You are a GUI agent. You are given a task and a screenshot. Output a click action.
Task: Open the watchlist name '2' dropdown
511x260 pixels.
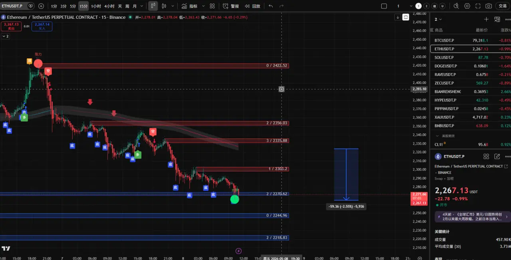438,19
